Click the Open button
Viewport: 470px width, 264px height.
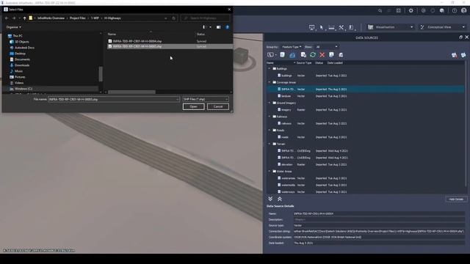point(193,106)
